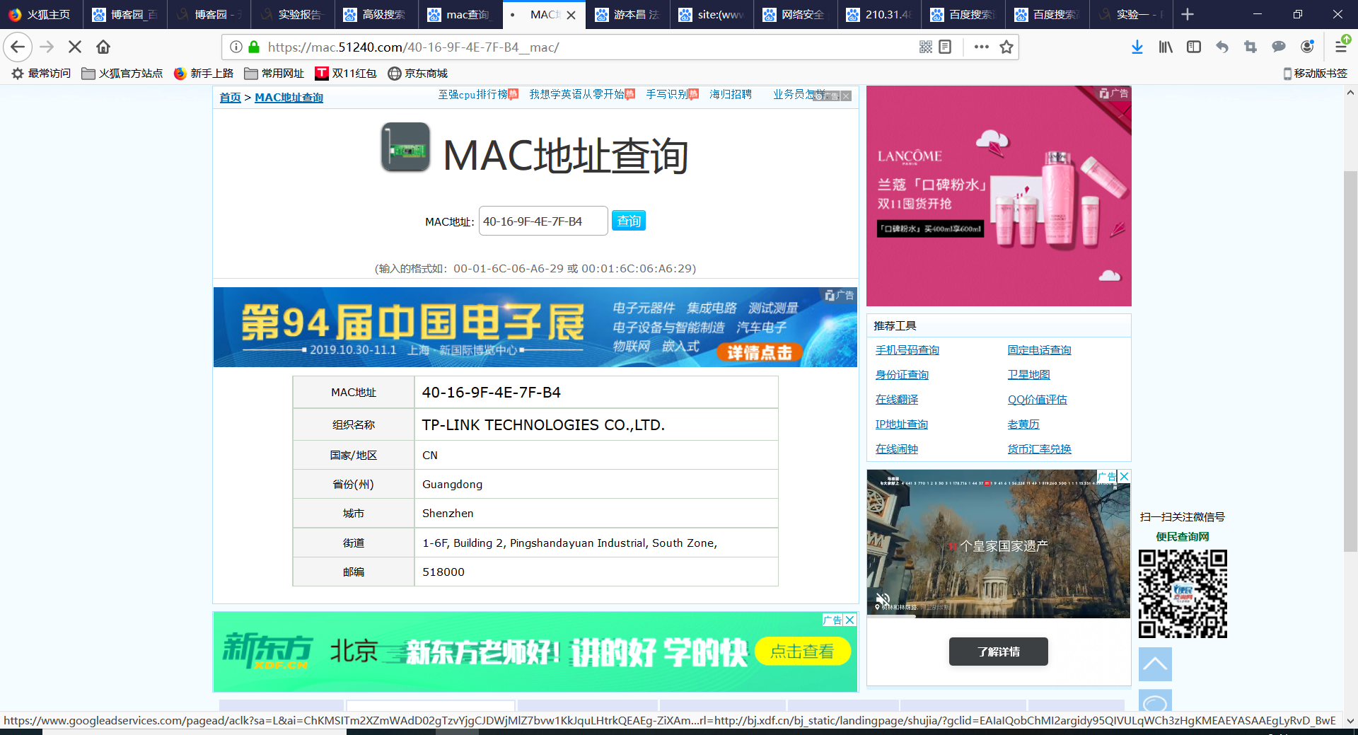Click the 了解详情 button under the video
The image size is (1358, 735).
pos(999,652)
